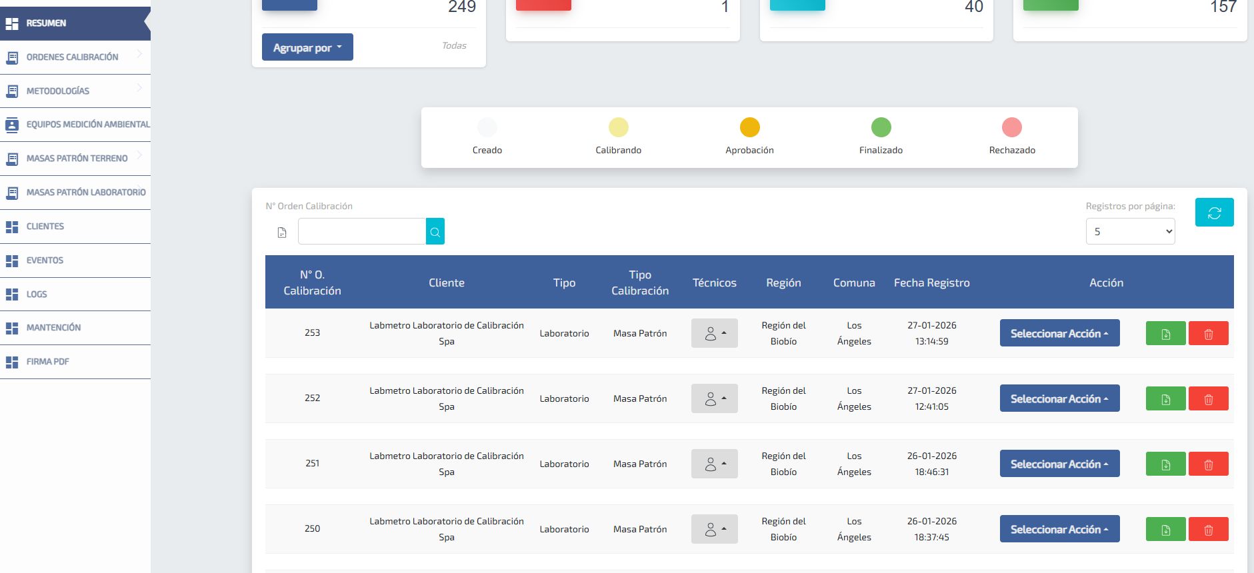Viewport: 1254px width, 573px height.
Task: Click the search magnifier icon button
Action: (x=435, y=231)
